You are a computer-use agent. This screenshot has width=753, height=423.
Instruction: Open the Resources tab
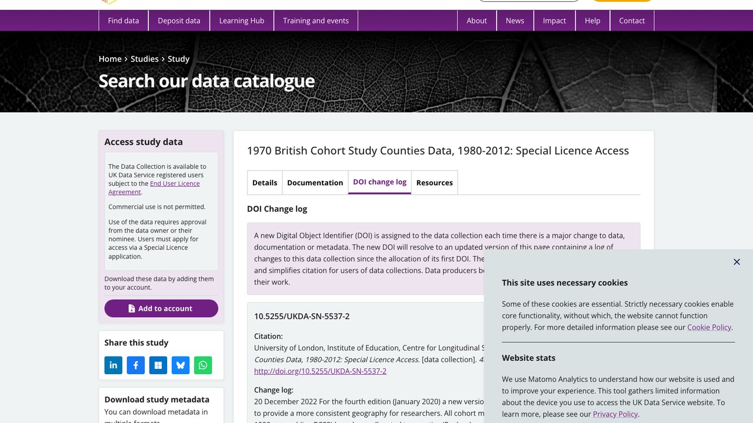click(x=435, y=183)
